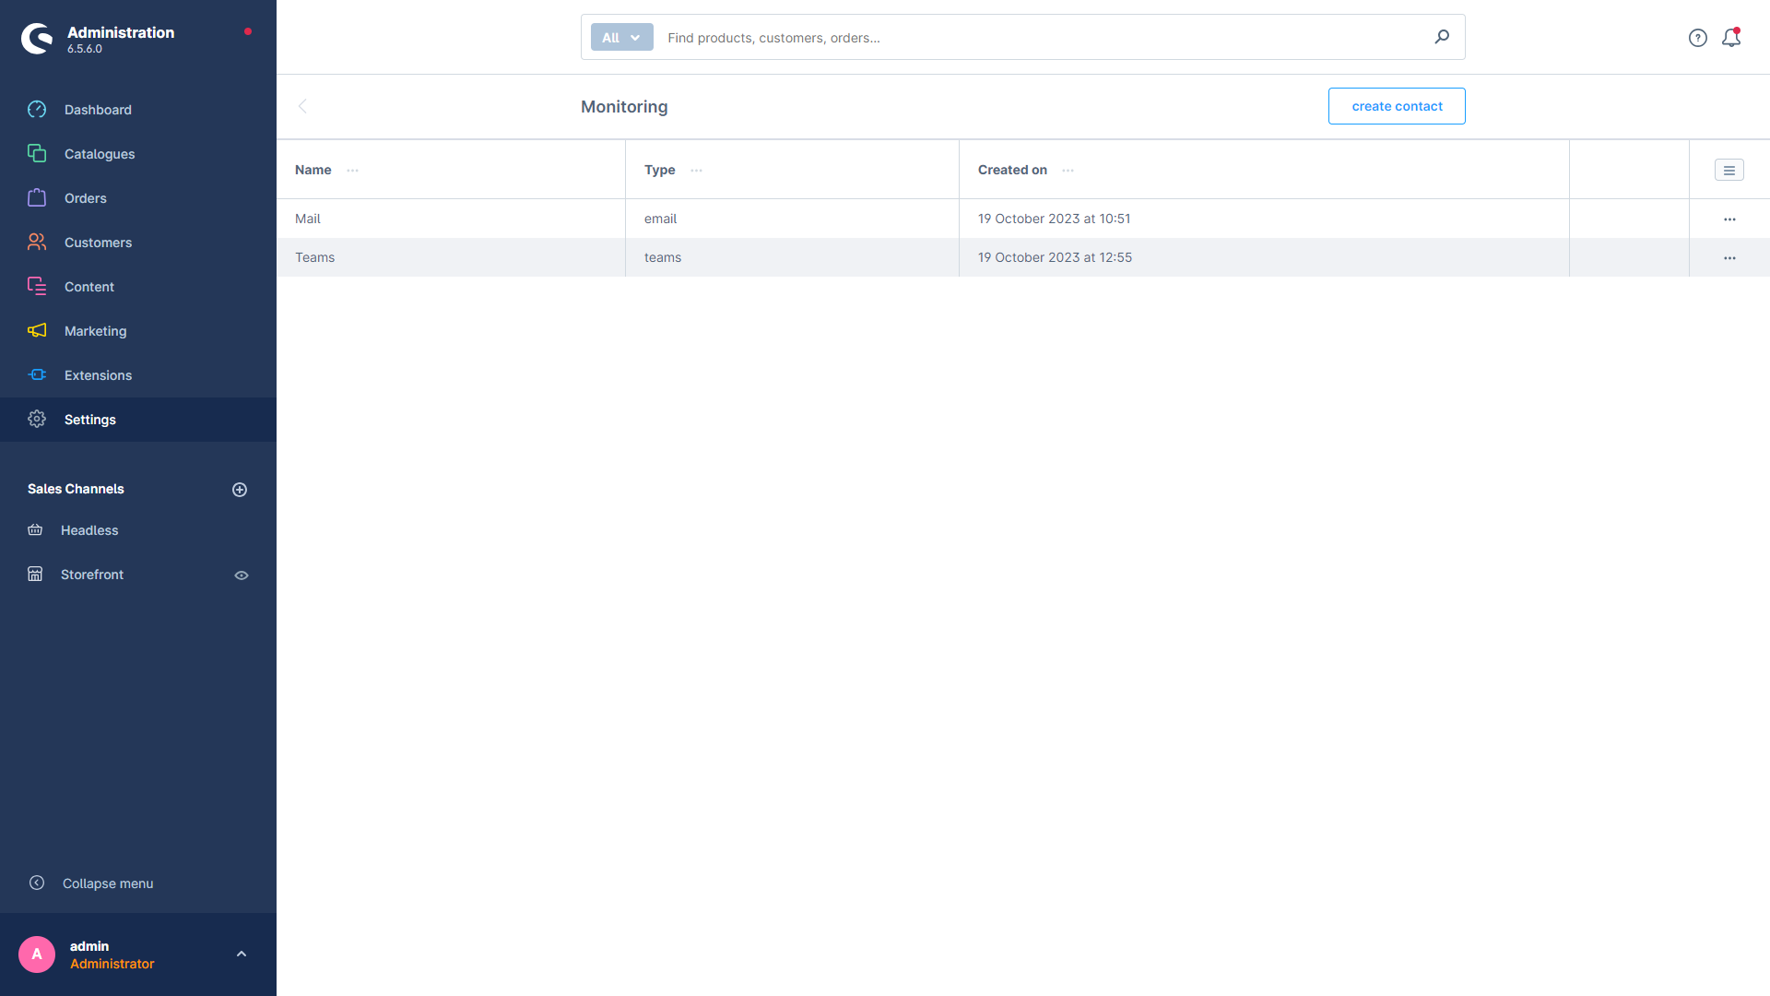Image resolution: width=1770 pixels, height=996 pixels.
Task: Click the Dashboard icon in sidebar
Action: (37, 110)
